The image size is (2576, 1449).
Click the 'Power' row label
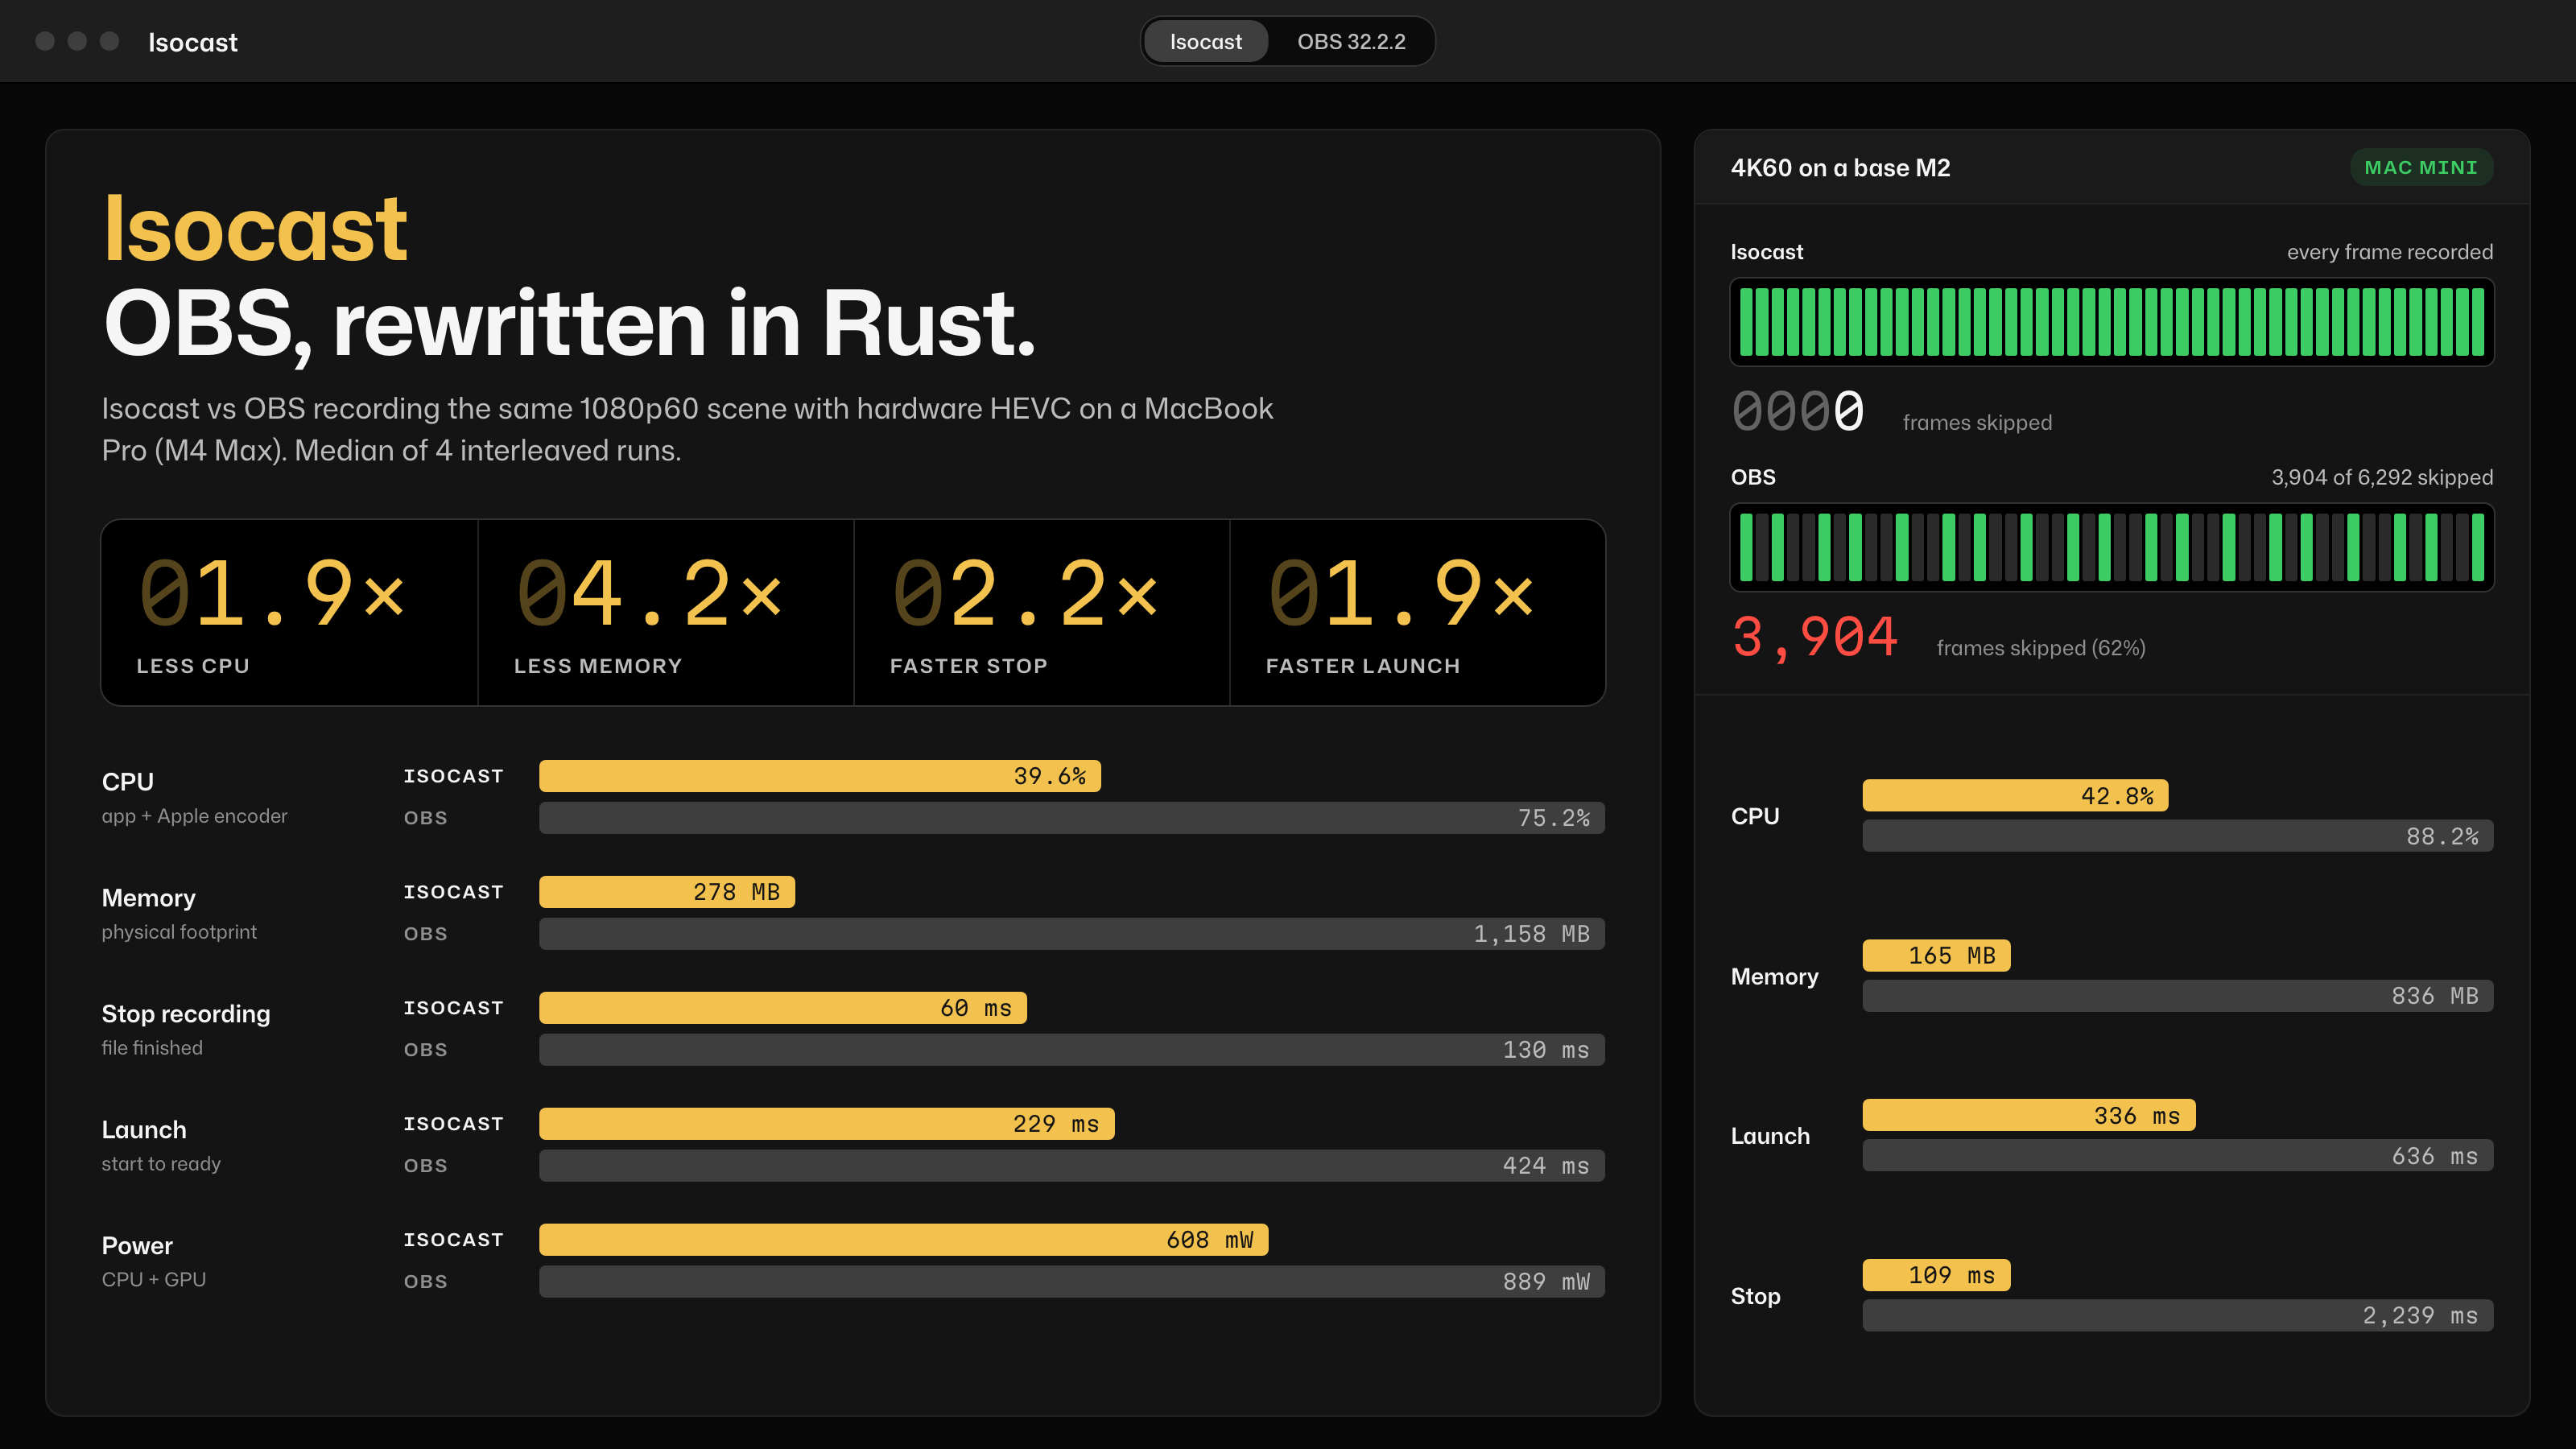pos(137,1246)
